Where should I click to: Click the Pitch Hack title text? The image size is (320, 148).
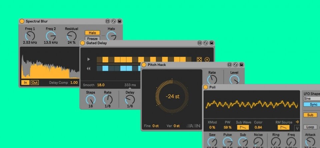coord(157,65)
